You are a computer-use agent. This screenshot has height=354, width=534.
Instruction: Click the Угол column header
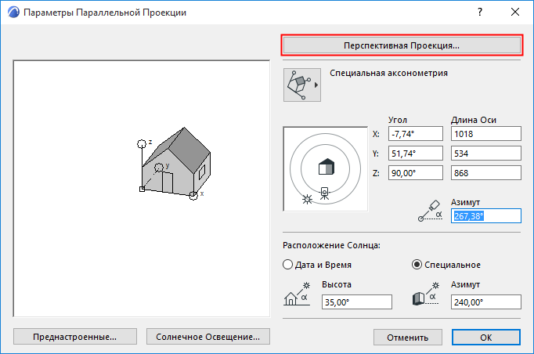click(x=398, y=120)
